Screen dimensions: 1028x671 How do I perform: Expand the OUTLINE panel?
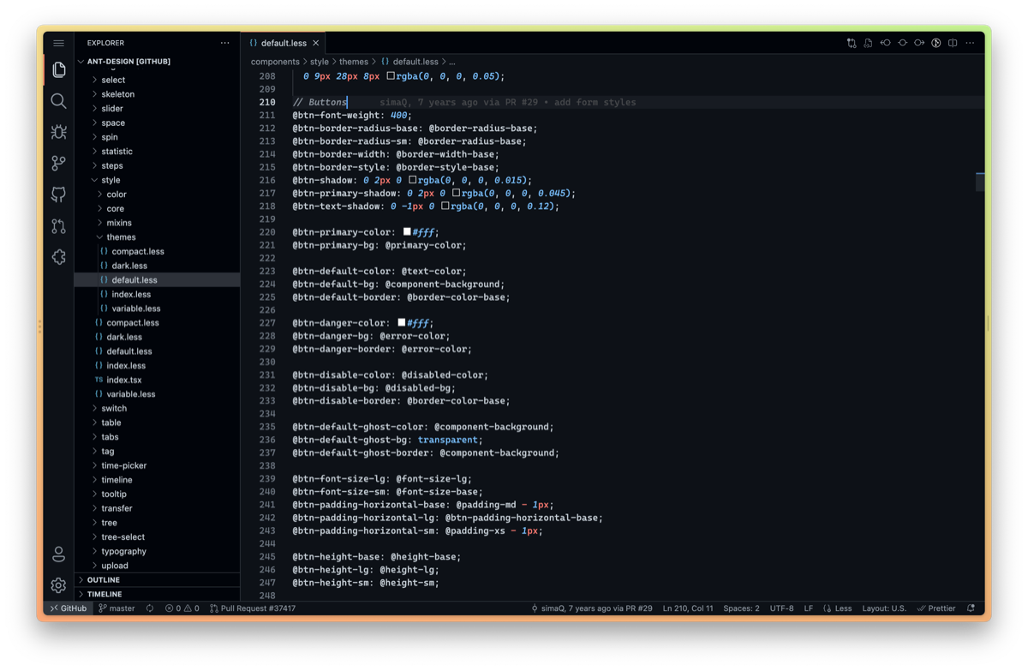point(157,580)
